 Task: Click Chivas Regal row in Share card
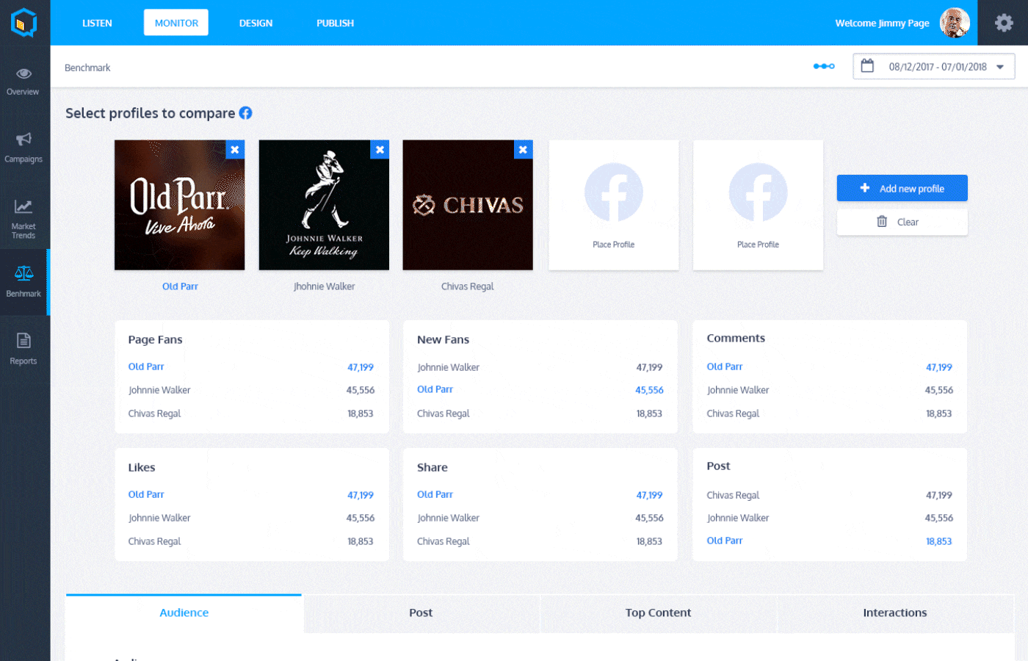pyautogui.click(x=540, y=541)
